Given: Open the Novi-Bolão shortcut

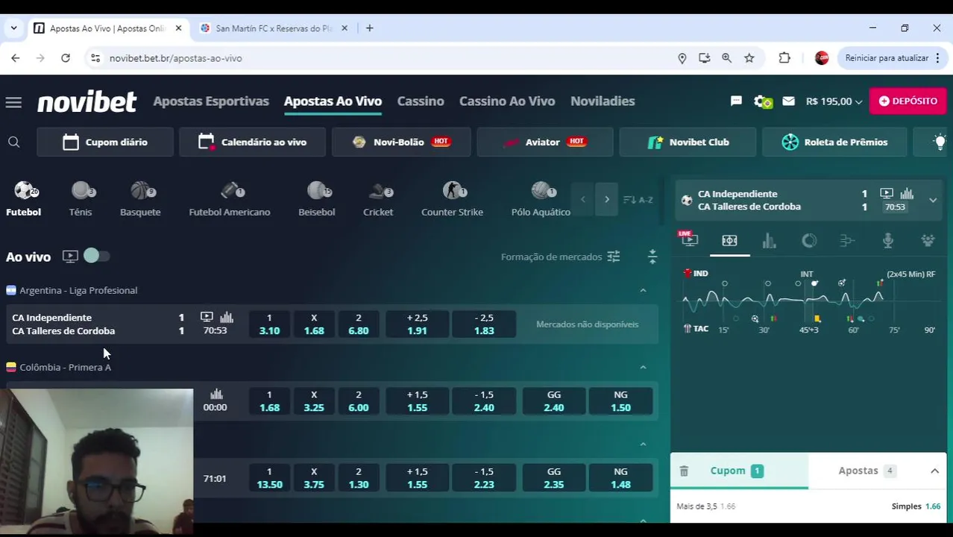Looking at the screenshot, I should [401, 142].
